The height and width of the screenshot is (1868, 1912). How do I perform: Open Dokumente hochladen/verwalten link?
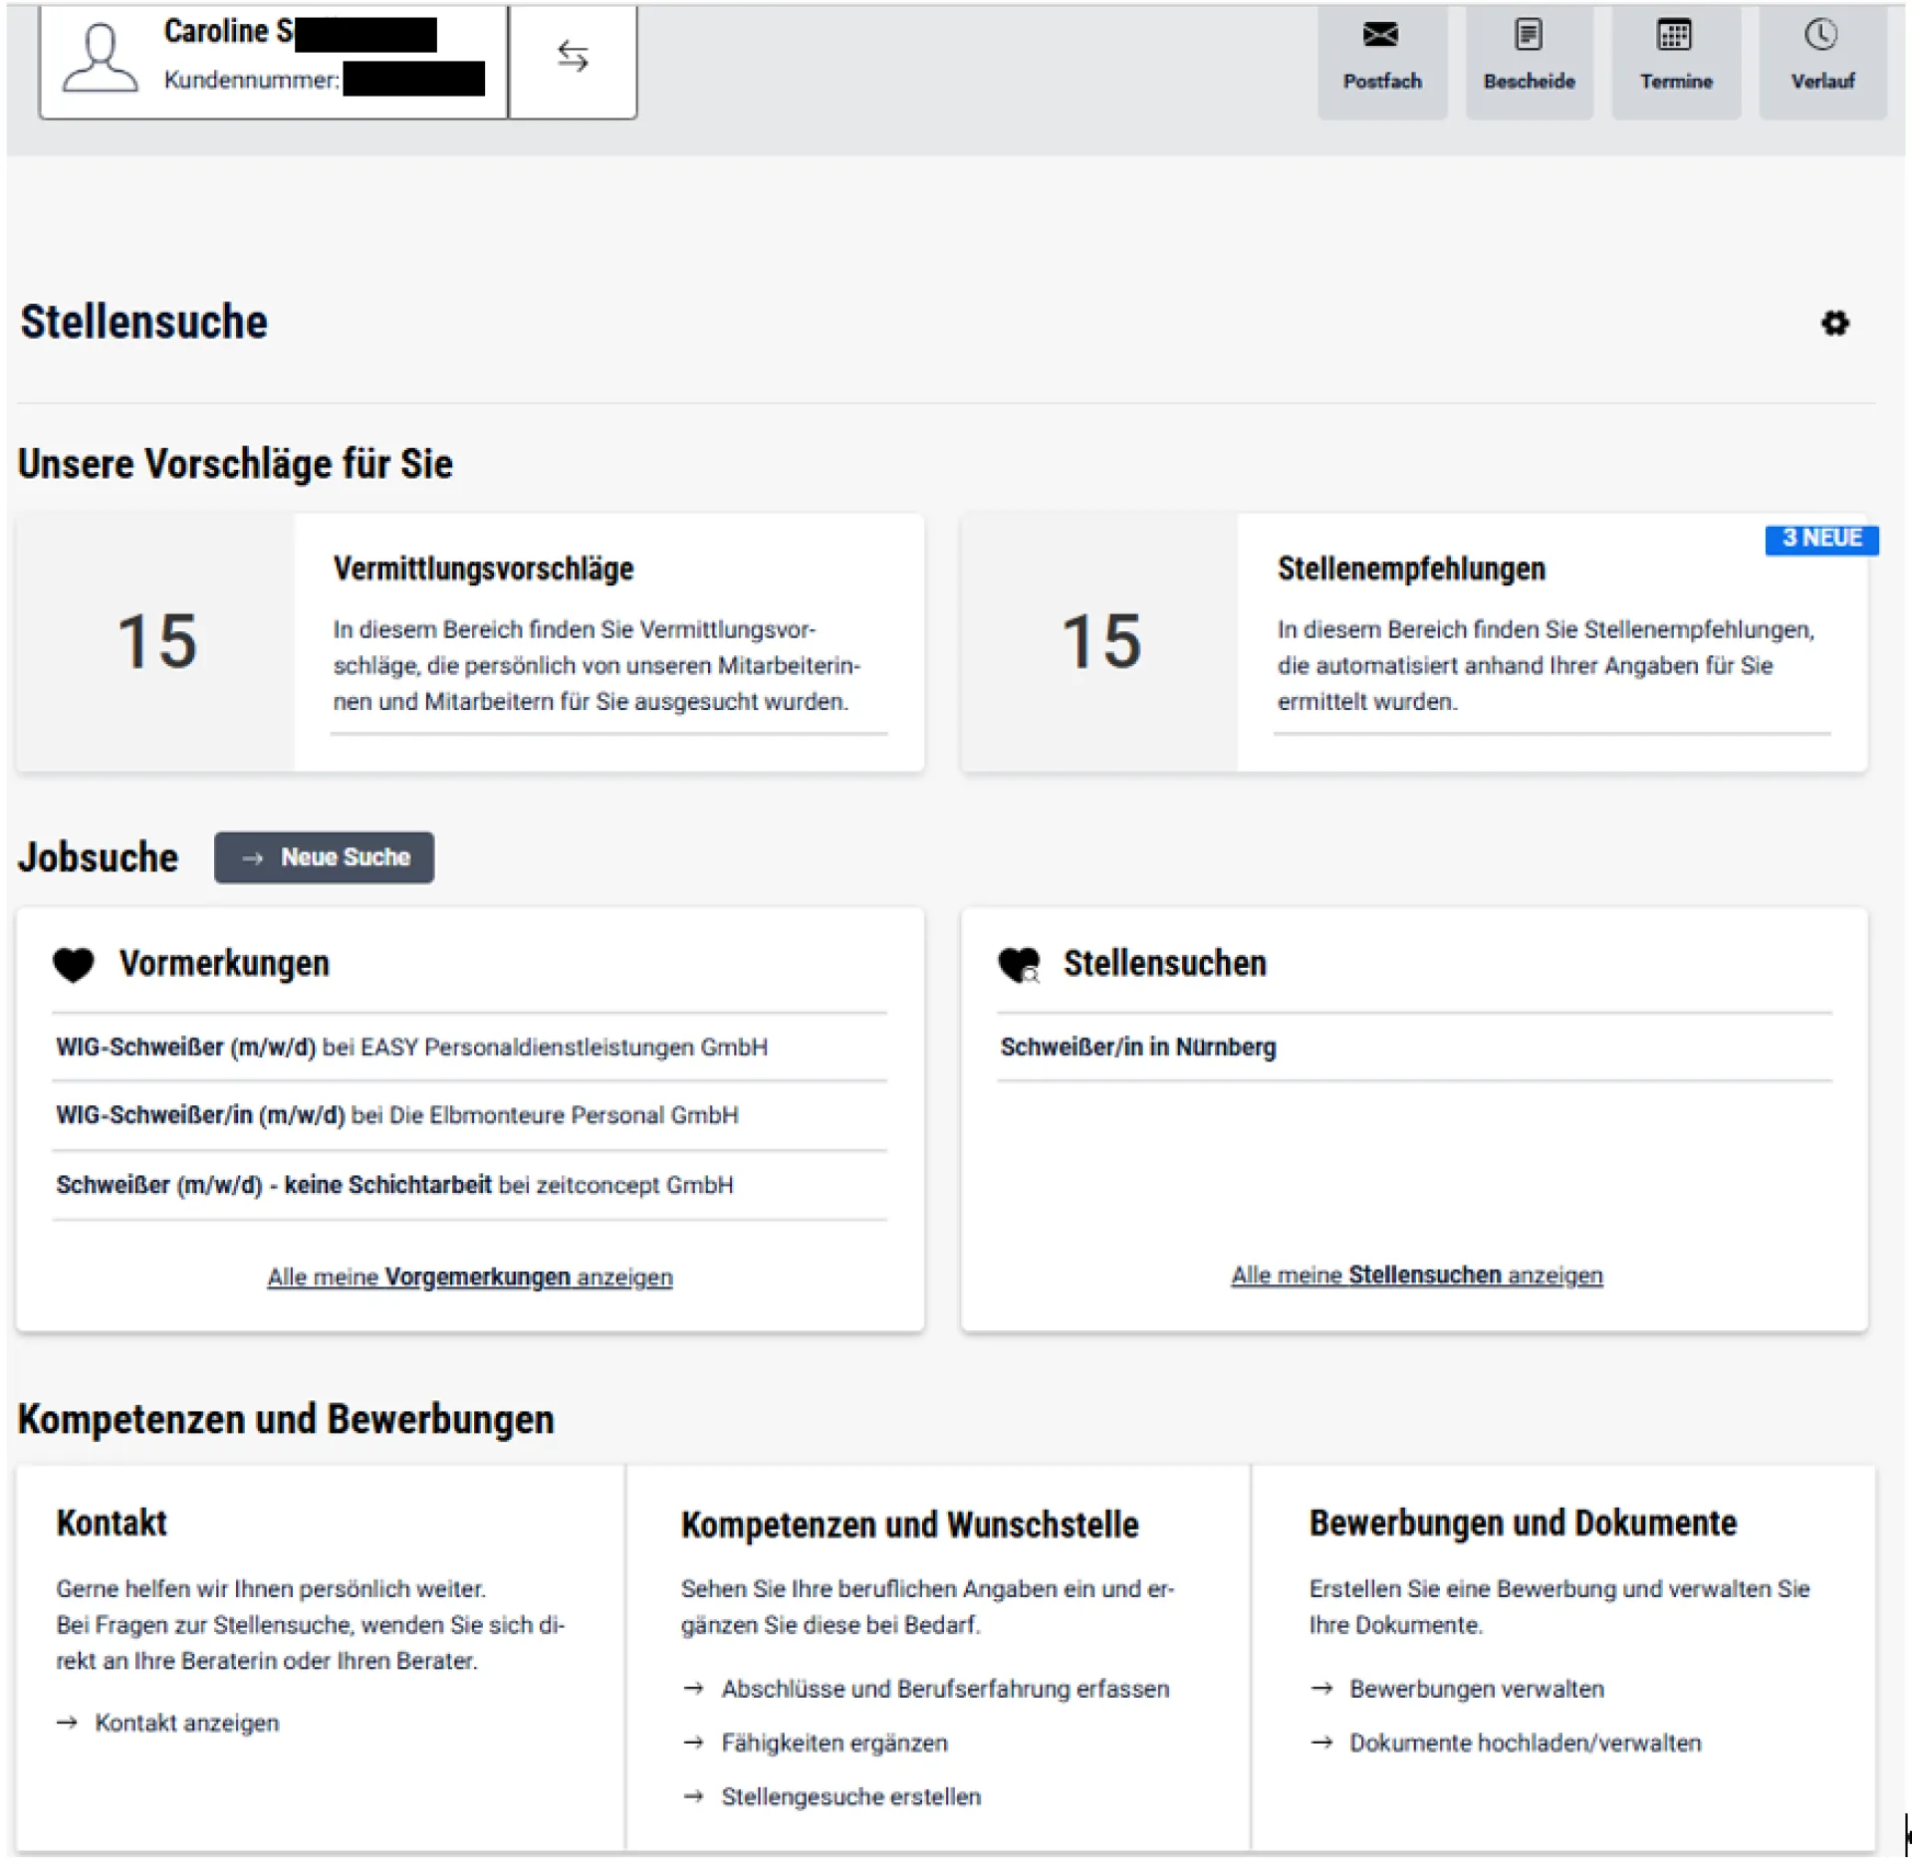[1524, 1743]
